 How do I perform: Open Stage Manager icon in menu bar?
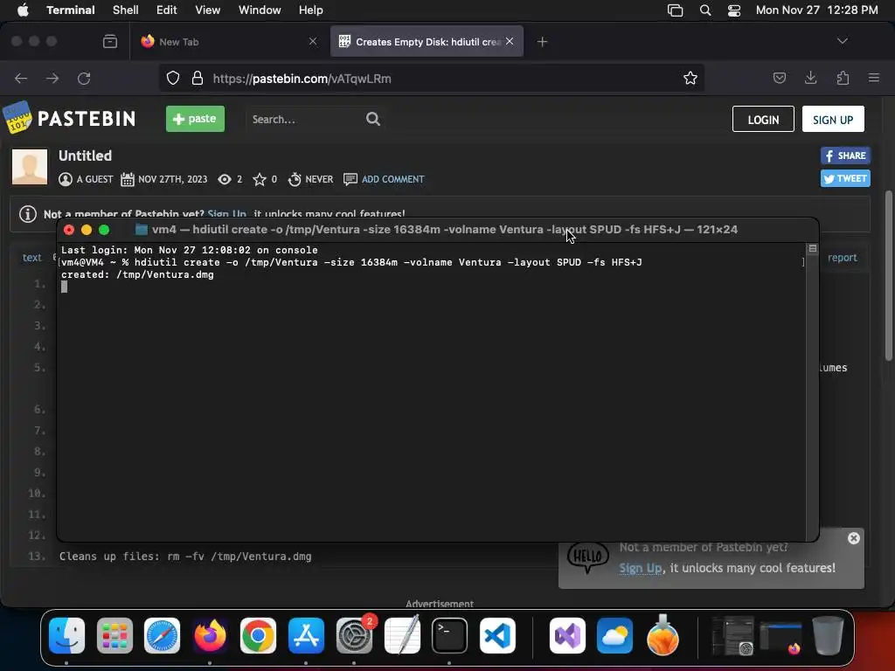tap(676, 10)
